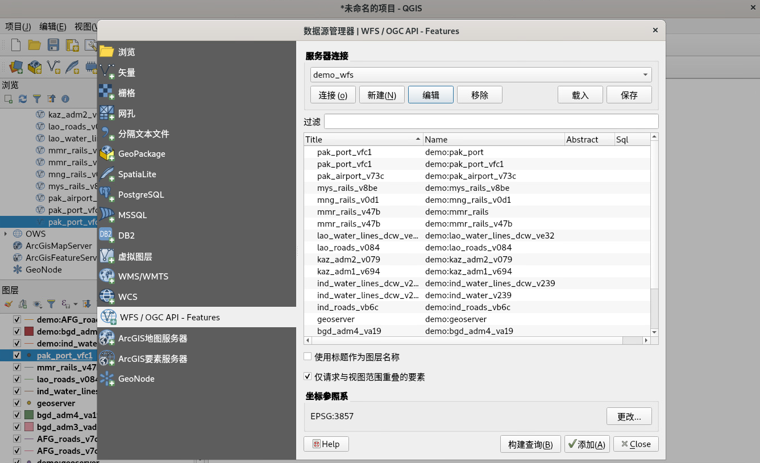Viewport: 760px width, 463px height.
Task: Toggle visibility of bgd_adm4_va19 layer
Action: 17,415
